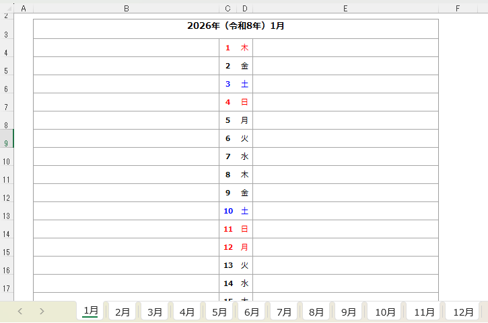The width and height of the screenshot is (488, 323).
Task: Open the 3月 sheet tab
Action: click(155, 312)
